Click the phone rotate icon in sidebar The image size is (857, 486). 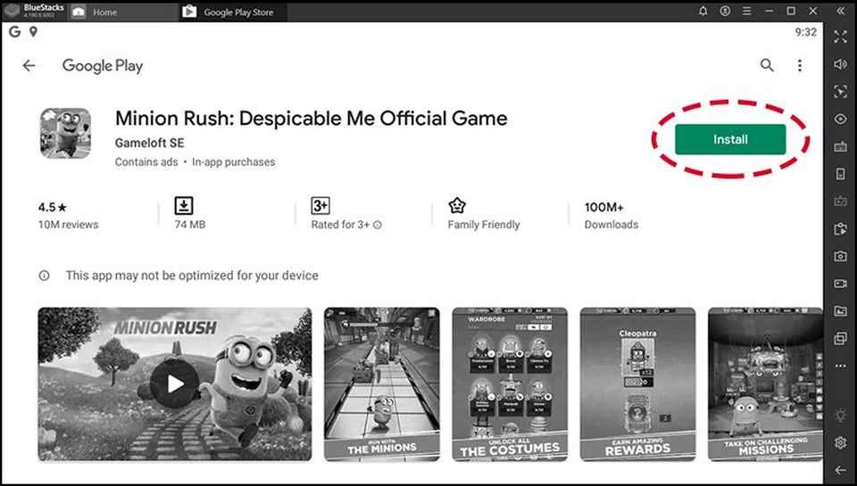(841, 174)
